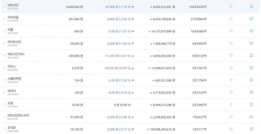Image resolution: width=261 pixels, height=134 pixels.
Task: Select trade volume ≈ 150,848,369,610 원
Action: coord(161,129)
